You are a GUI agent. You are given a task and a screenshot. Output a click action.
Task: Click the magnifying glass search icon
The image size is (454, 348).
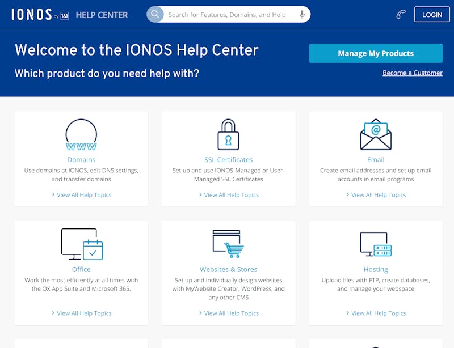[x=155, y=15]
